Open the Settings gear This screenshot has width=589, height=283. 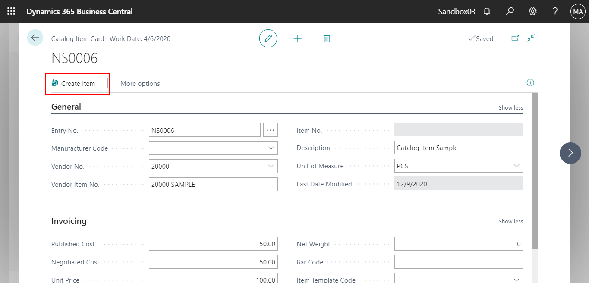coord(532,11)
